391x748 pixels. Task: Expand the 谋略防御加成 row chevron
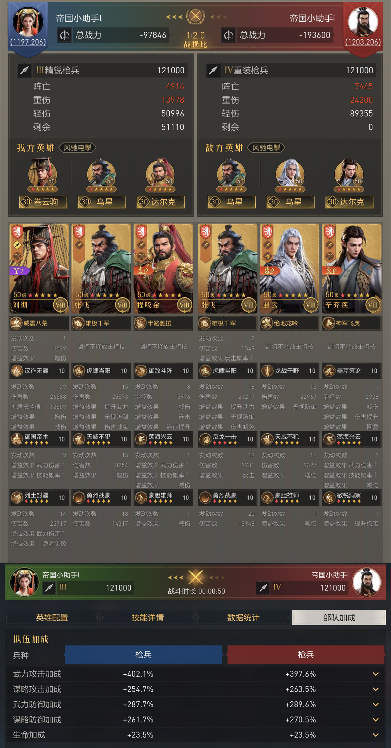[x=376, y=720]
